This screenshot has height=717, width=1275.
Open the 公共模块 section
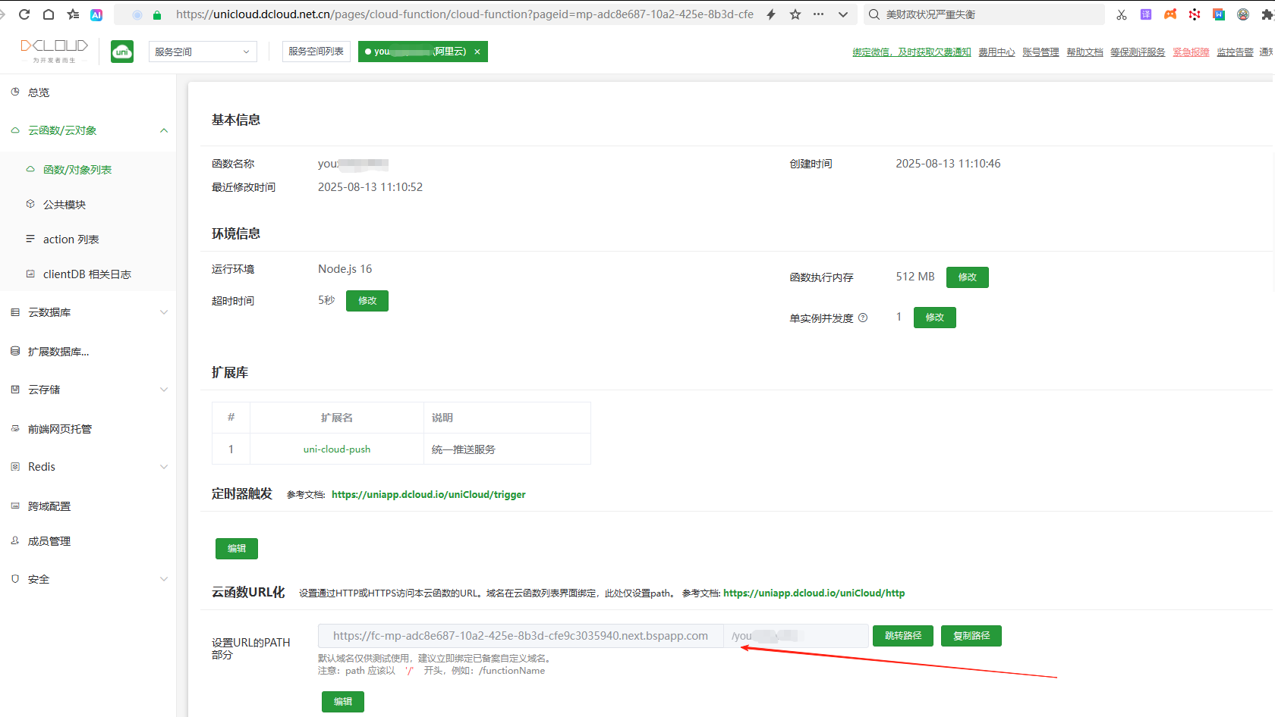click(64, 203)
